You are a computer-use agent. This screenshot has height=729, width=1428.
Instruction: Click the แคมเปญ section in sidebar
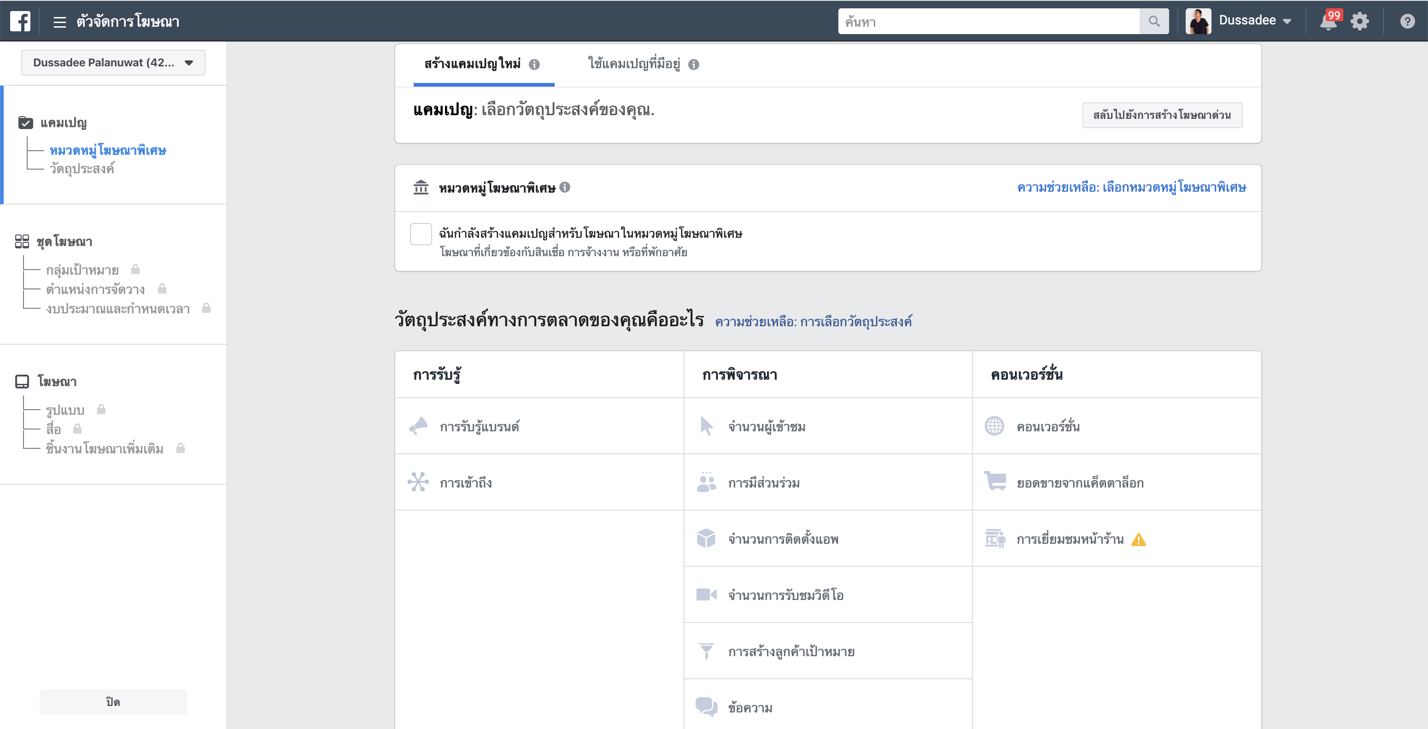click(x=63, y=123)
